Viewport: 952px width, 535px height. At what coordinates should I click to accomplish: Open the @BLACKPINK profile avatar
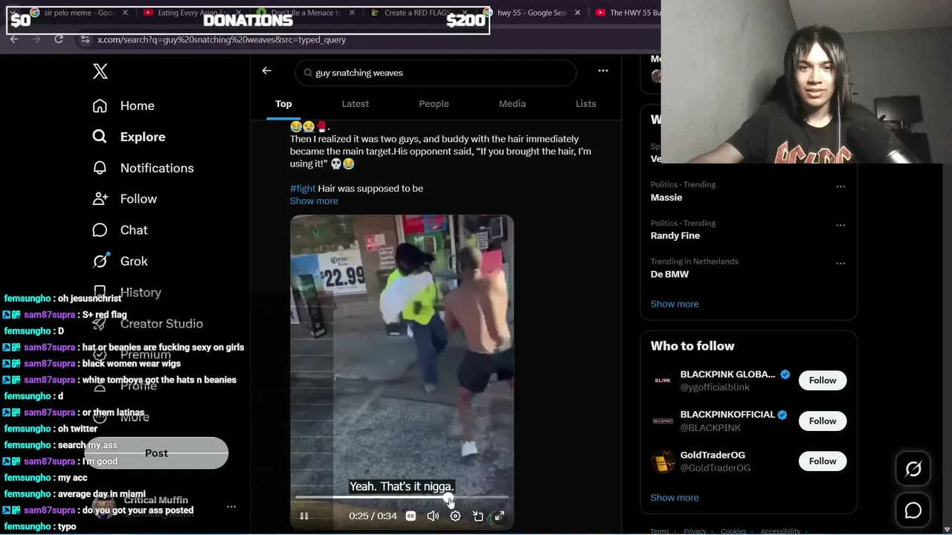663,421
